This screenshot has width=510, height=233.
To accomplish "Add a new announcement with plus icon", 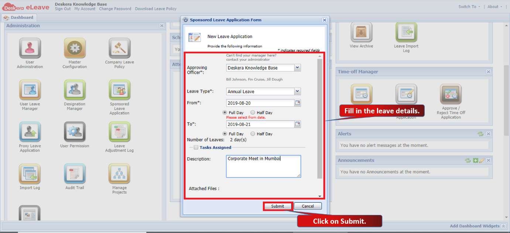I will point(476,161).
